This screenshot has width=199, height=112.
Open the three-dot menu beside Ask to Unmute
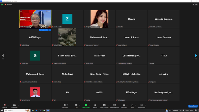[x=50, y=30]
